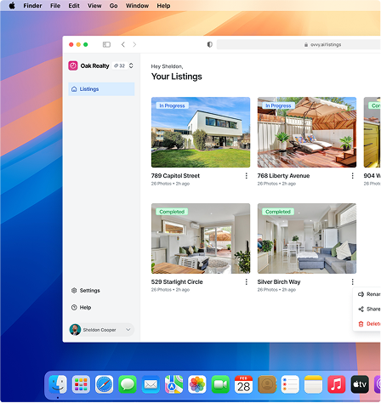Click the Your Listings heading

coord(177,77)
